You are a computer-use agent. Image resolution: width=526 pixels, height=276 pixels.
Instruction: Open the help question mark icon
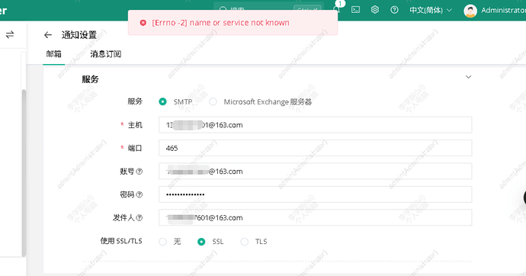395,10
